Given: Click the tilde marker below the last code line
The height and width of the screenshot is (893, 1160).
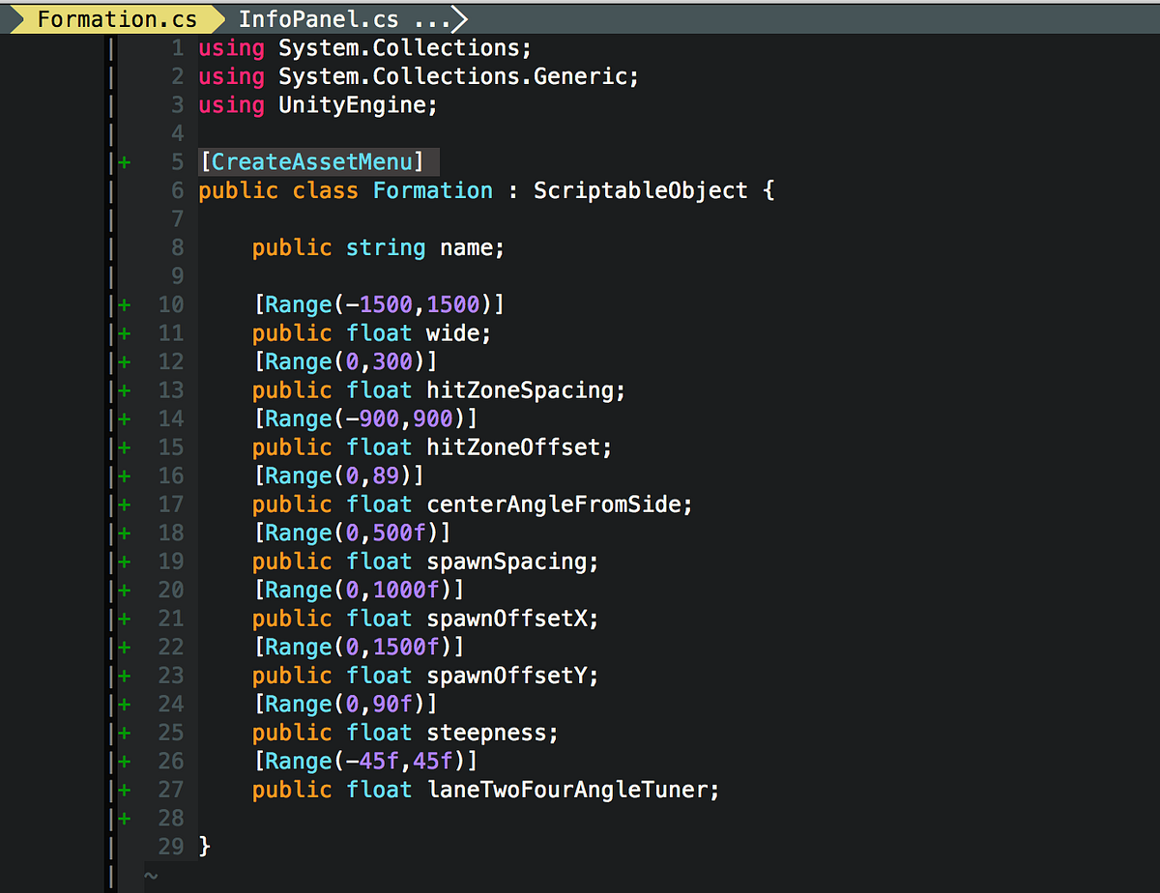Looking at the screenshot, I should (x=151, y=876).
